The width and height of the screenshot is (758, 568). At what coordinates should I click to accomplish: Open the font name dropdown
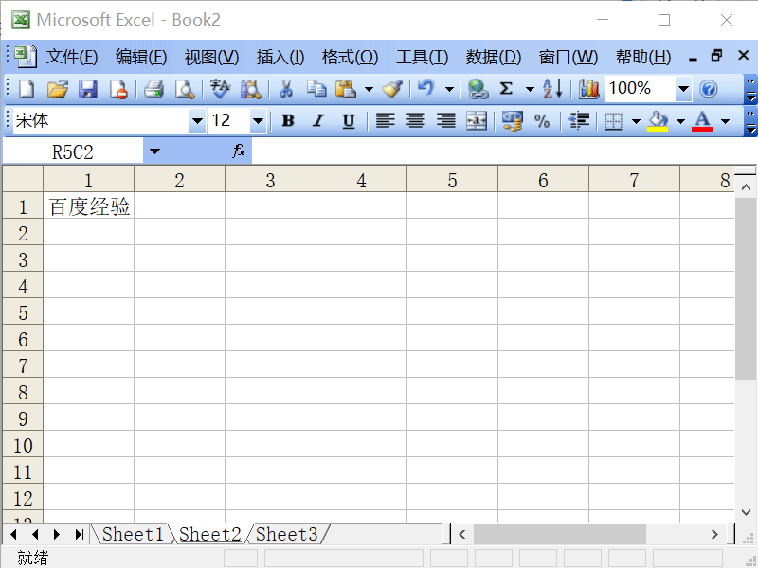click(196, 121)
